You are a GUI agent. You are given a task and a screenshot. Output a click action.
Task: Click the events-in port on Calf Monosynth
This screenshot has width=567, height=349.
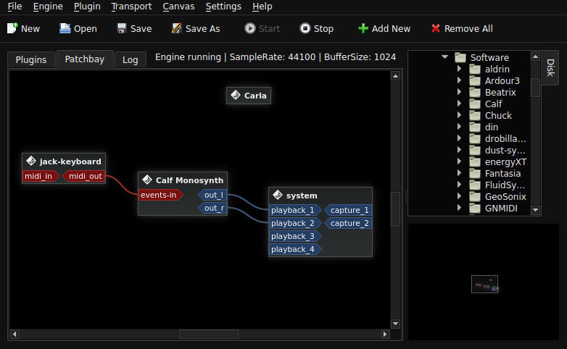tap(160, 195)
